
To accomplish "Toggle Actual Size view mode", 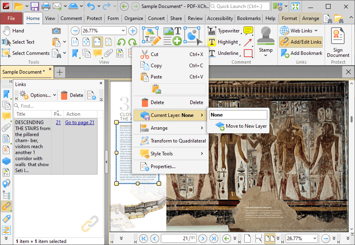I will tap(75, 42).
